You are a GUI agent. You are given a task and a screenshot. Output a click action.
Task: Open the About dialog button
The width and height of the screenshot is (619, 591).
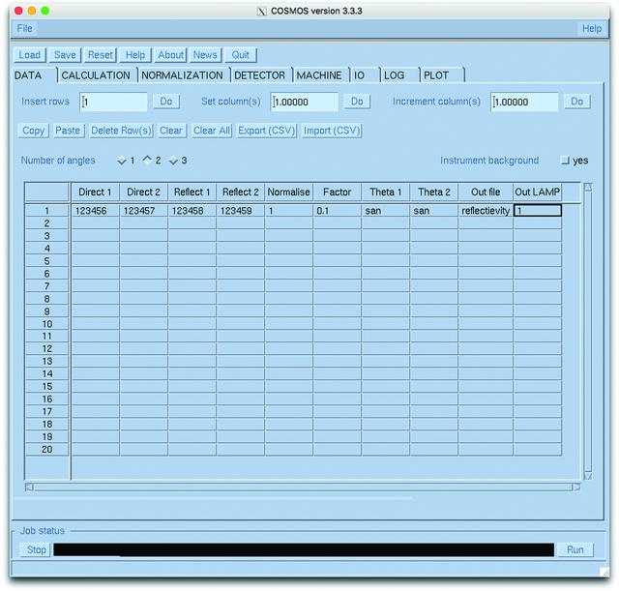coord(170,55)
